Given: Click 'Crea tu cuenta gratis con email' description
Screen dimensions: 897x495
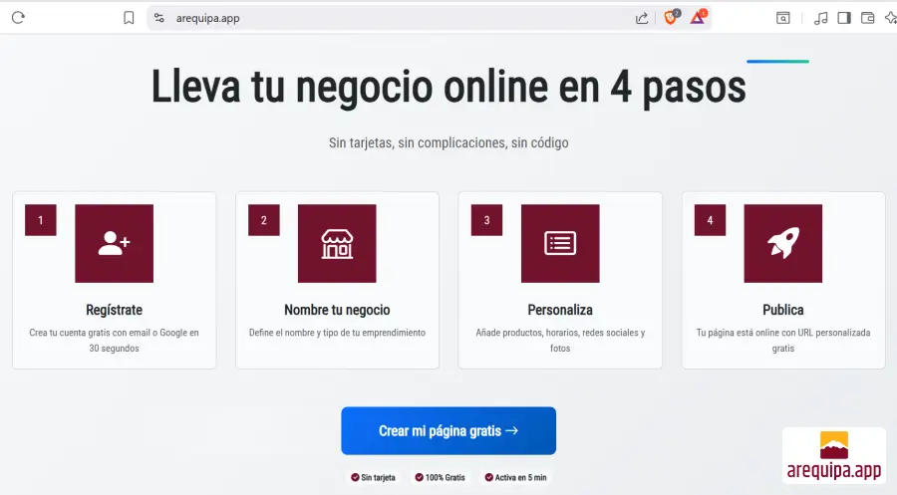Looking at the screenshot, I should [114, 340].
